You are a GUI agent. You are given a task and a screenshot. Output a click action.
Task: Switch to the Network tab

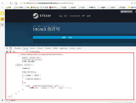(40, 48)
